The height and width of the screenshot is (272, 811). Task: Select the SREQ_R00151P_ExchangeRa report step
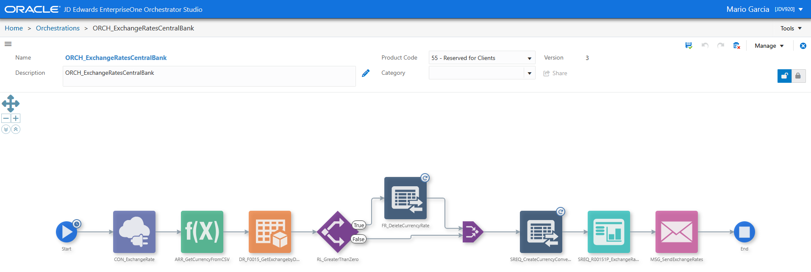[x=609, y=232]
